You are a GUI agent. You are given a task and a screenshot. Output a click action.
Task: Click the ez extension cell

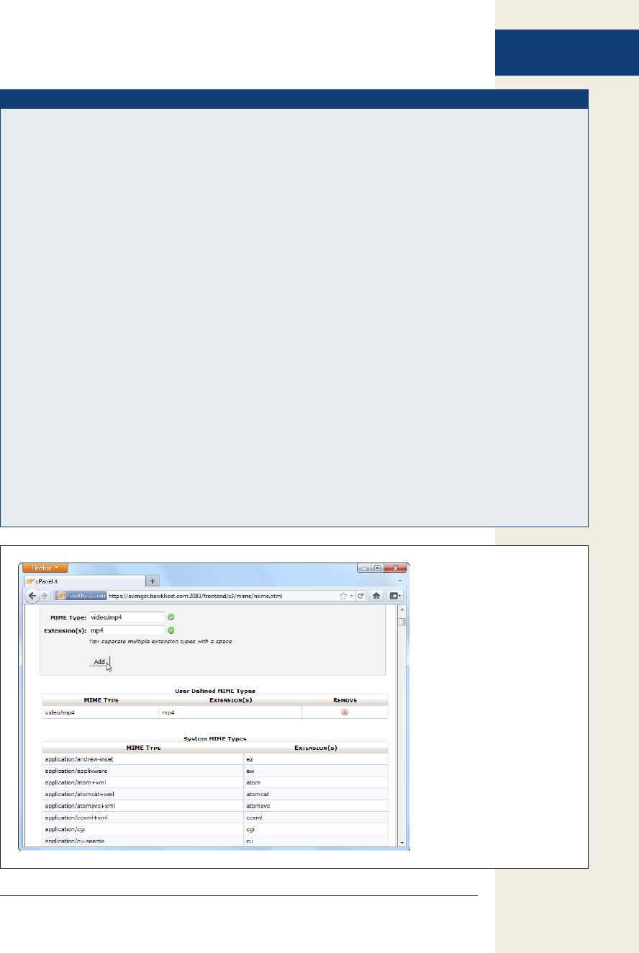tap(316, 759)
